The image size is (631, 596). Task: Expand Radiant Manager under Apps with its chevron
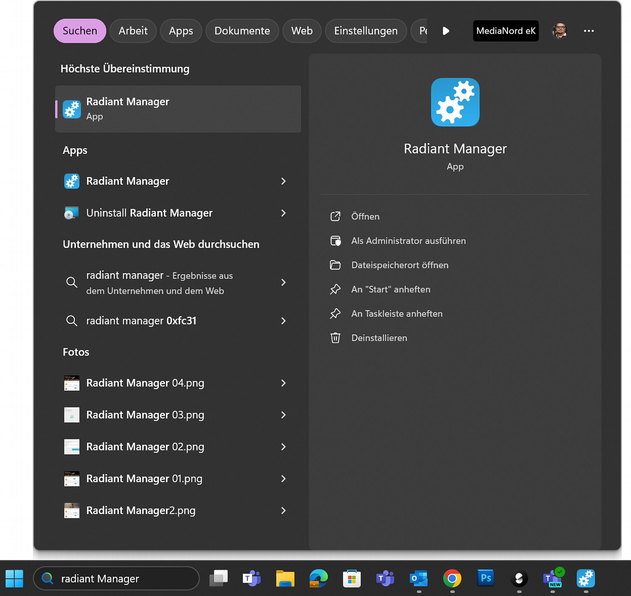click(x=283, y=181)
